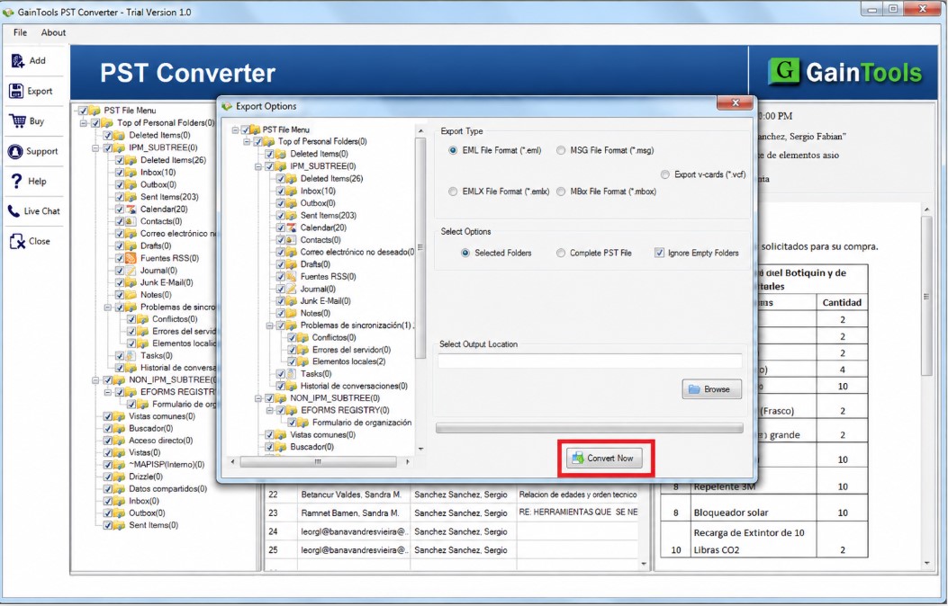Click the Select Output Location field
The height and width of the screenshot is (606, 948).
[590, 361]
